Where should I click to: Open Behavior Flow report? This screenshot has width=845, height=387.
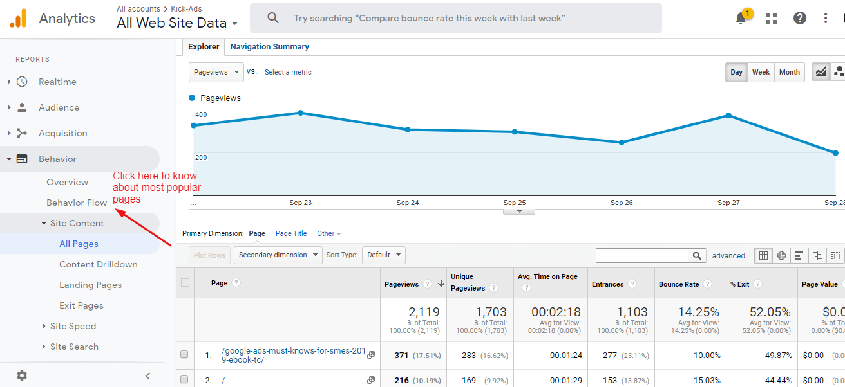(77, 203)
